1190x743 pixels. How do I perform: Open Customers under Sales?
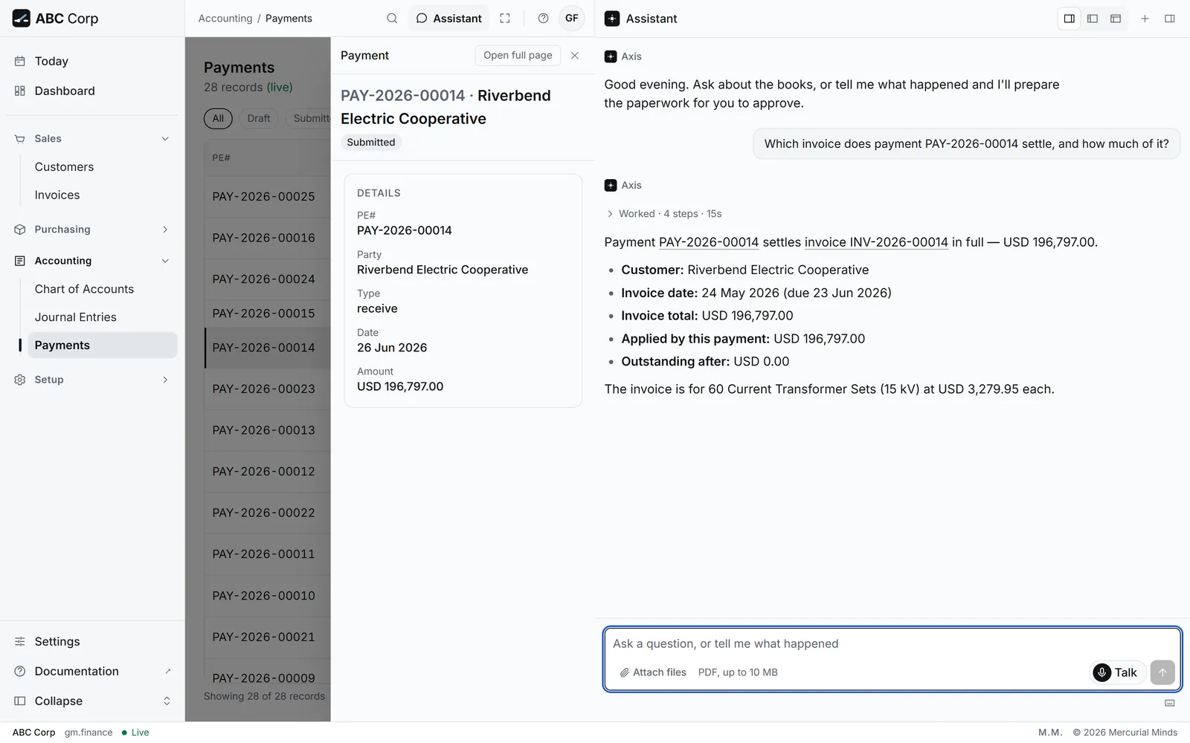(x=103, y=167)
